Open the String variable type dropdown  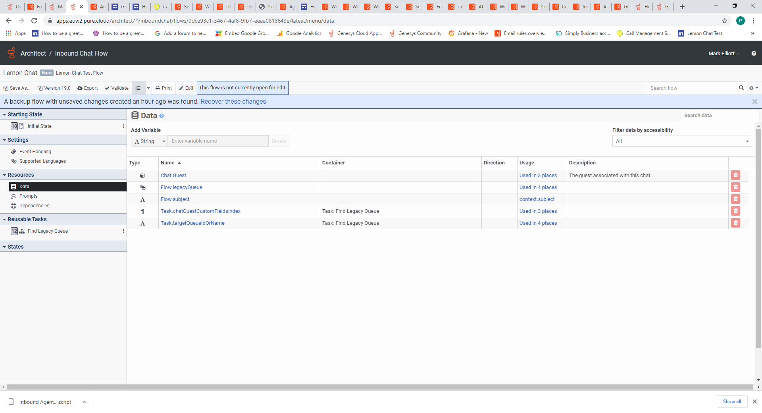[x=150, y=141]
